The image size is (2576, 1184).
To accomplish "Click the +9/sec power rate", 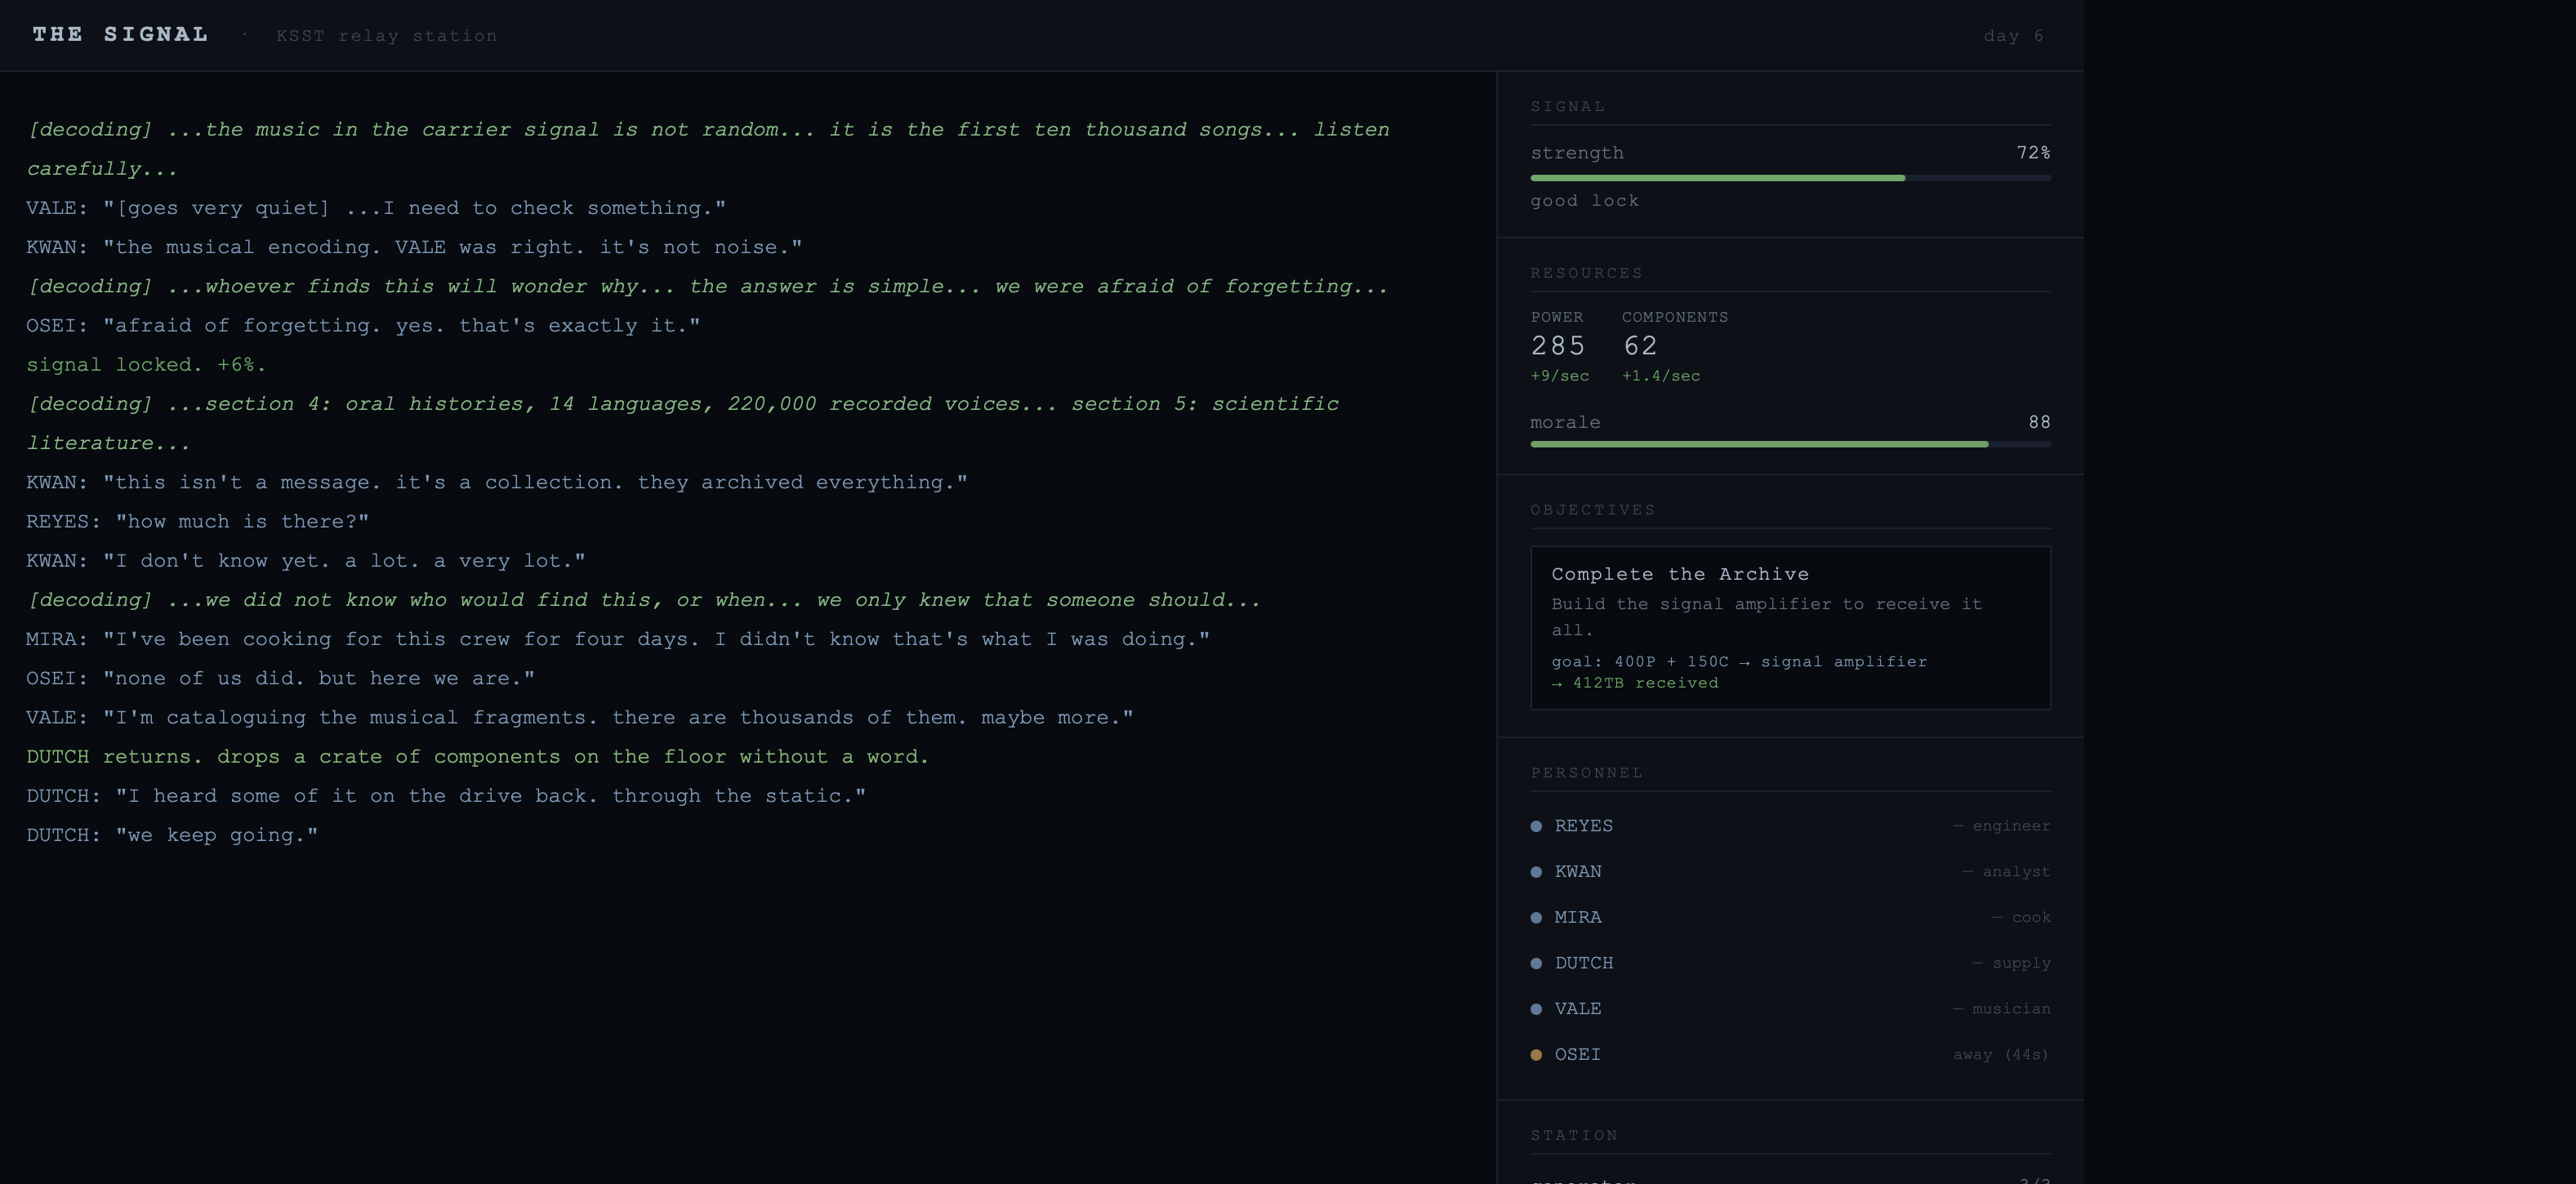I will pyautogui.click(x=1559, y=376).
